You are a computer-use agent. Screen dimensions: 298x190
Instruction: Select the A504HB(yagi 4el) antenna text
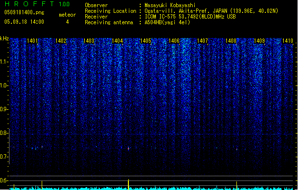click(x=167, y=22)
